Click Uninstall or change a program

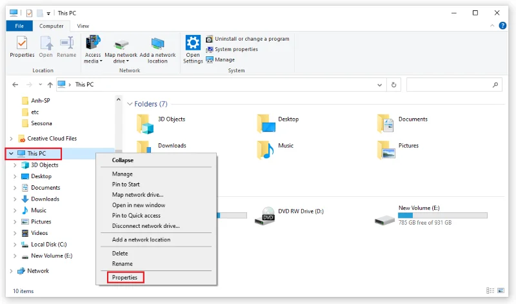tap(248, 39)
